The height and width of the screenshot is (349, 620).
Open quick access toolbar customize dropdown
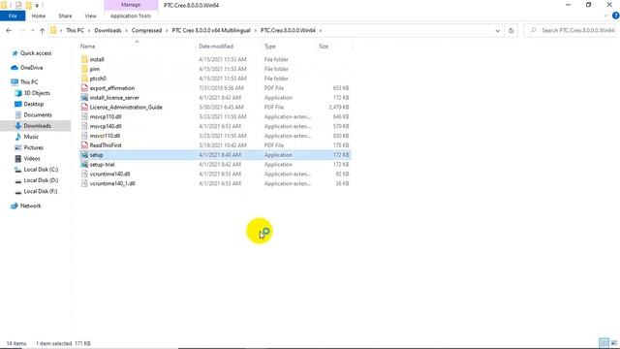click(37, 5)
